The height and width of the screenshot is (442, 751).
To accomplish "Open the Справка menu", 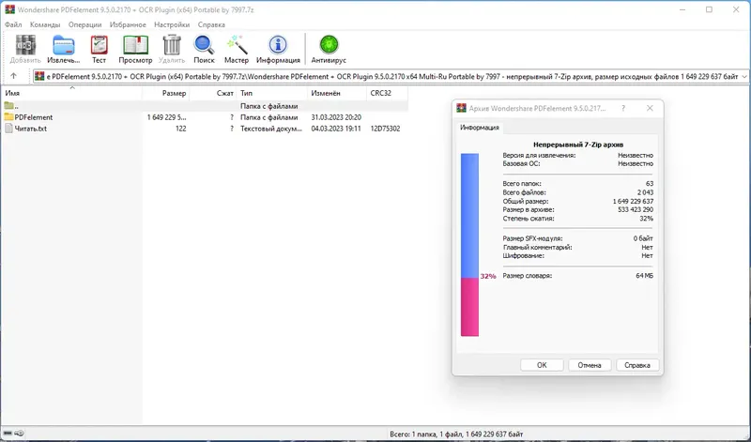I will [x=211, y=24].
